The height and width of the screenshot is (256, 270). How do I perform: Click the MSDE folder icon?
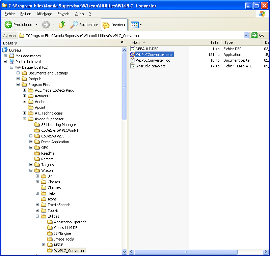pyautogui.click(x=50, y=245)
